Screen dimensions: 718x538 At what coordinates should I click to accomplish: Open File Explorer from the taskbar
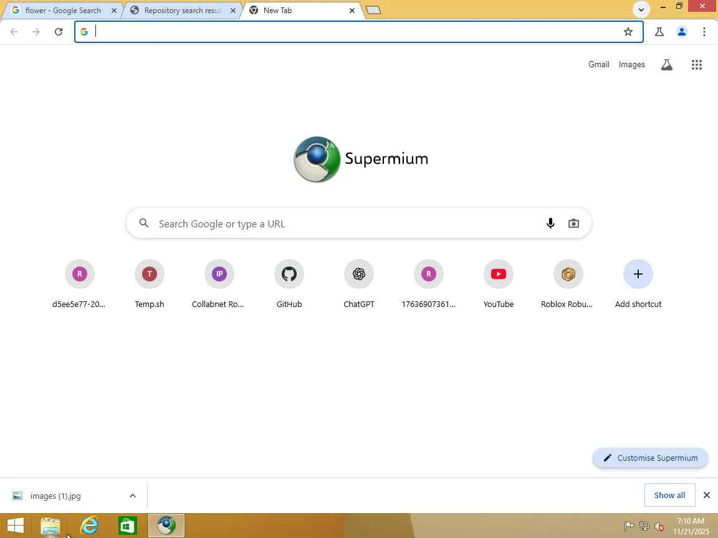(50, 526)
